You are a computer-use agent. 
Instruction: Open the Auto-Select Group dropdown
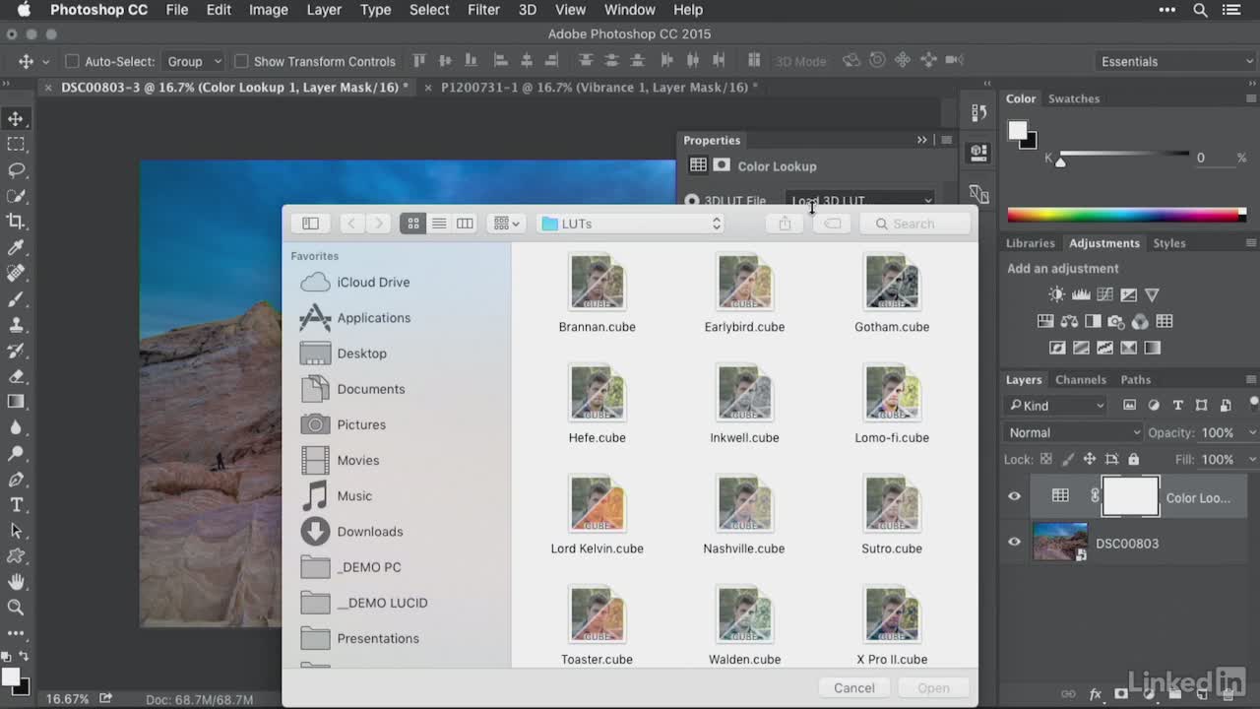[193, 61]
